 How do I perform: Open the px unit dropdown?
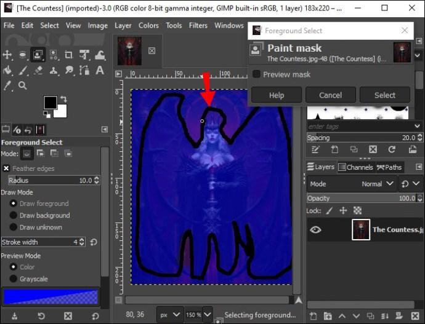169,315
